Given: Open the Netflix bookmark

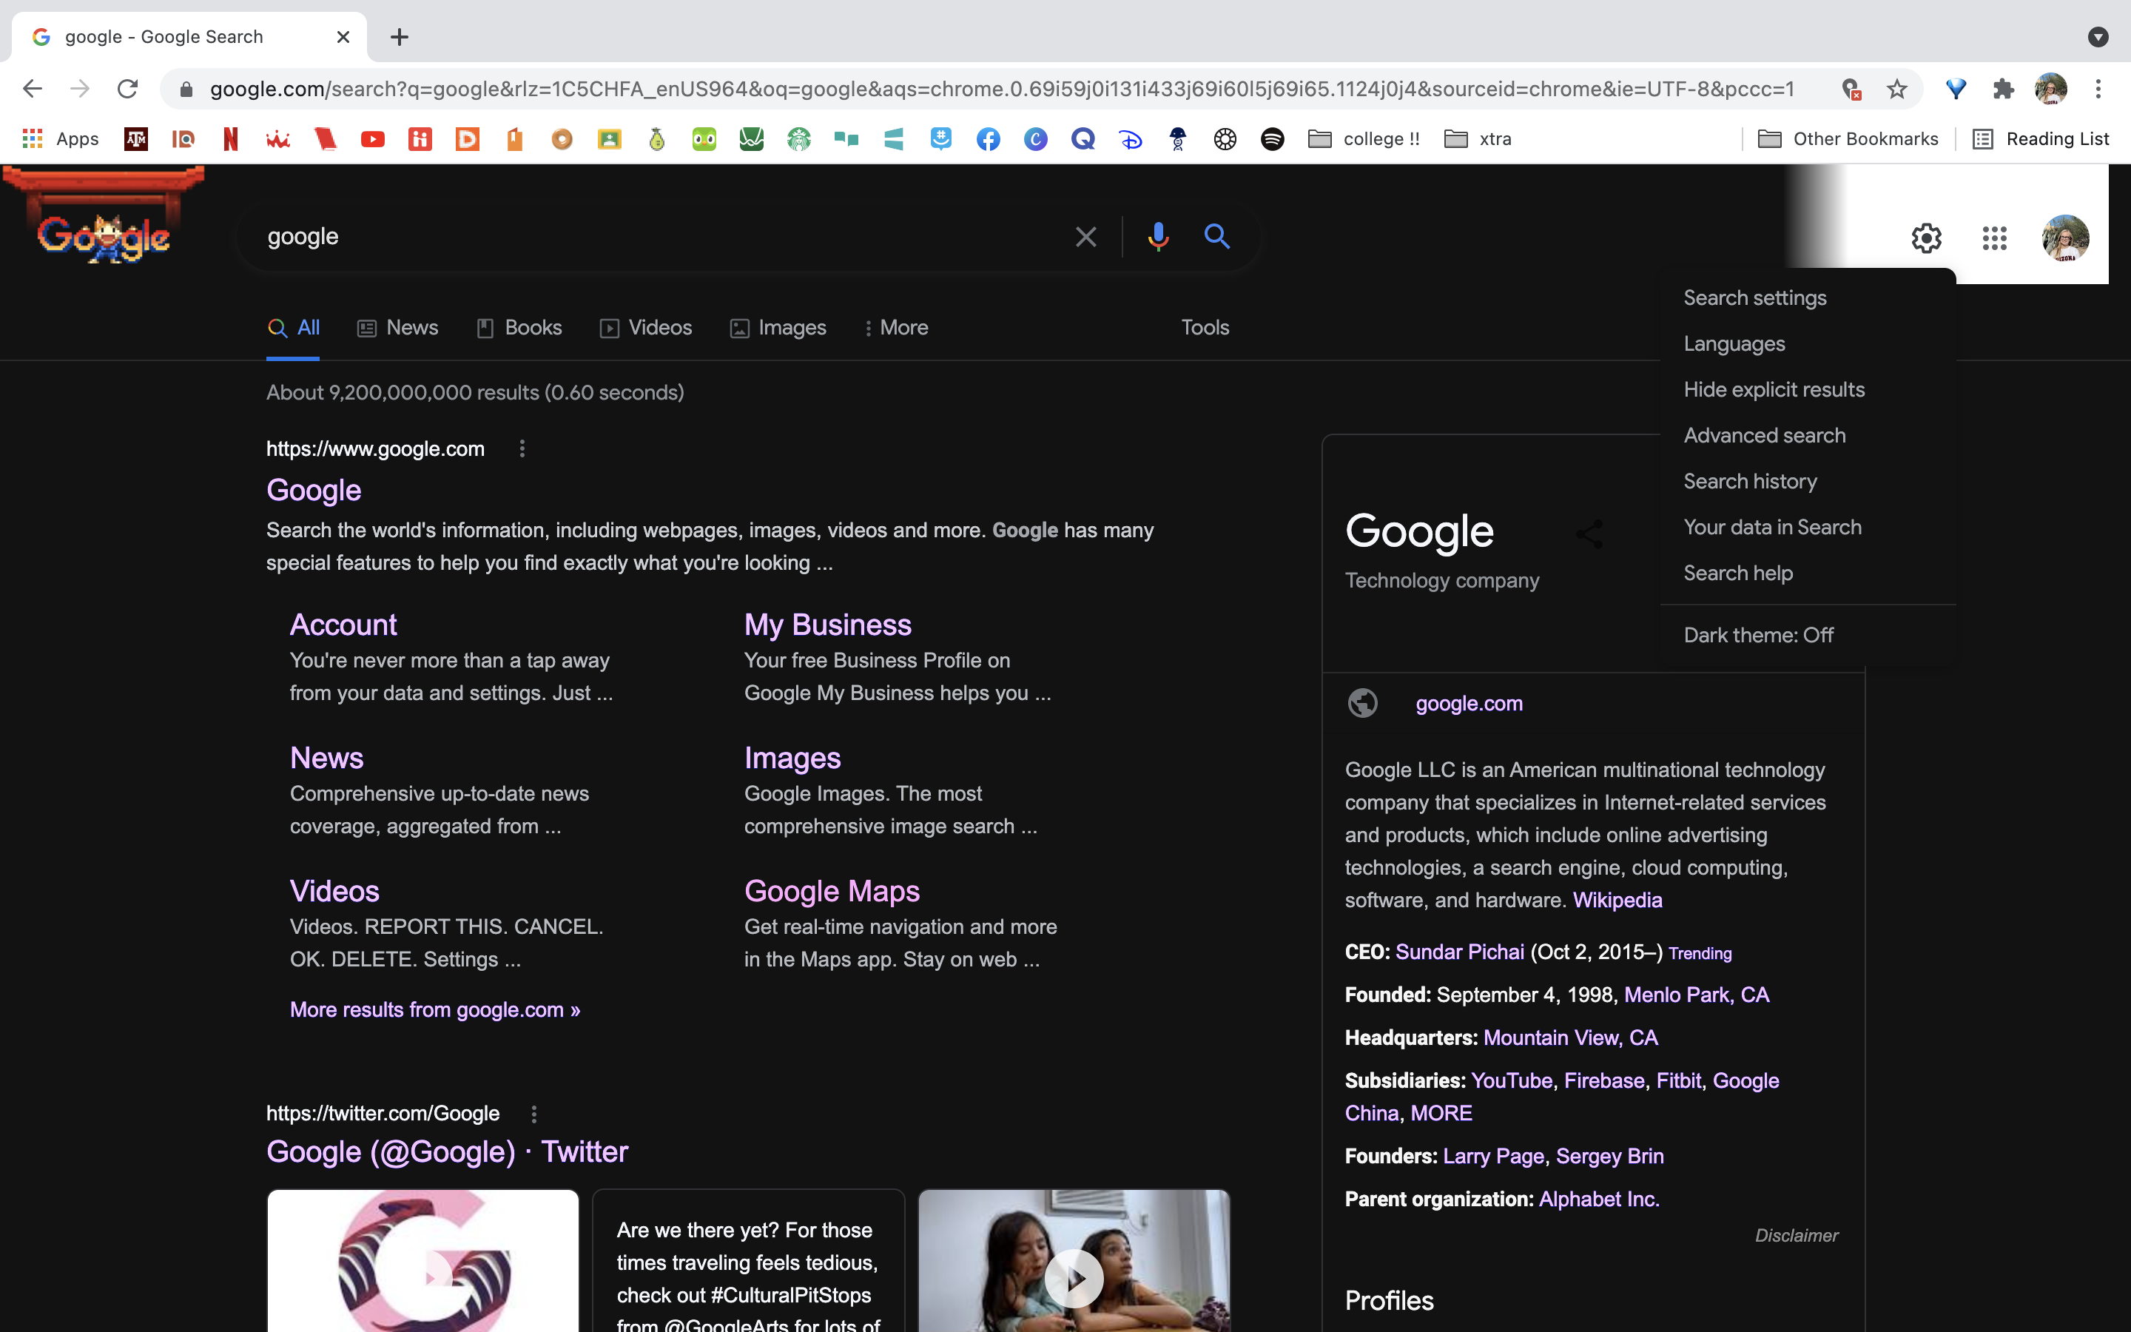Looking at the screenshot, I should (231, 139).
